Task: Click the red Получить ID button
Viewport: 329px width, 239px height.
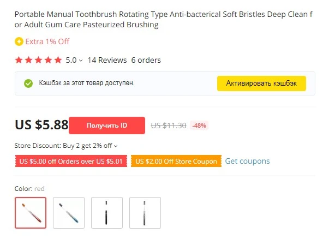Action: pos(107,126)
